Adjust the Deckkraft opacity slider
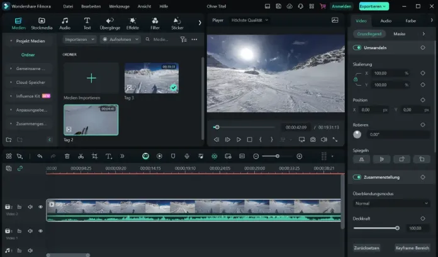Viewport: 438px width, 257px height. pos(376,228)
